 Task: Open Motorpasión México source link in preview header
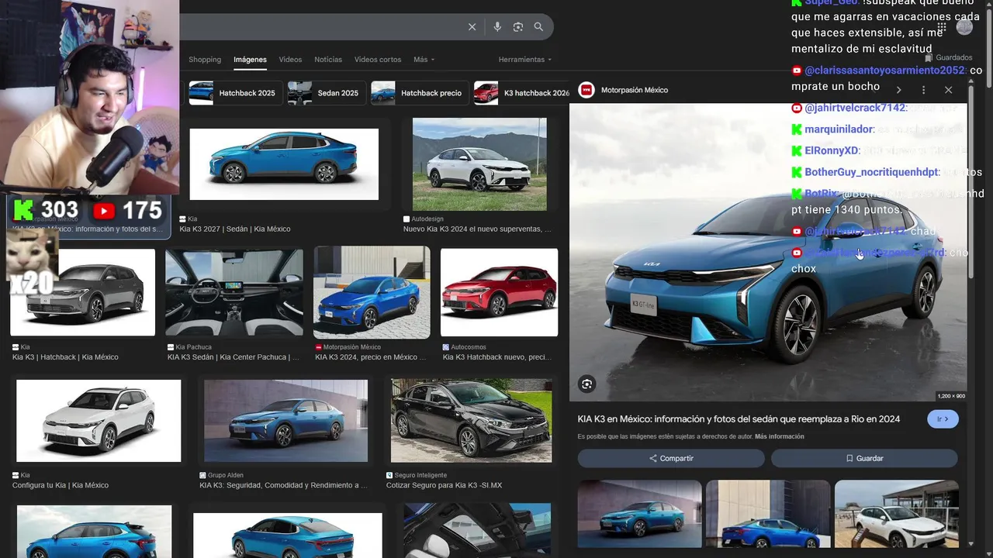635,90
